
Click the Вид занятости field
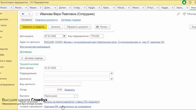click(62, 84)
